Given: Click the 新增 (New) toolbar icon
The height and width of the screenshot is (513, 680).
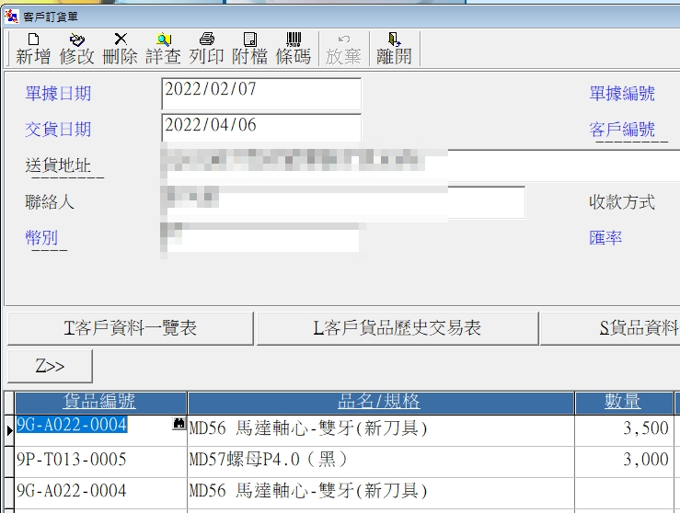Looking at the screenshot, I should (33, 49).
